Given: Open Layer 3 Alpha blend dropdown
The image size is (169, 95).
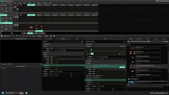Looking at the screenshot, I should pos(8,11).
